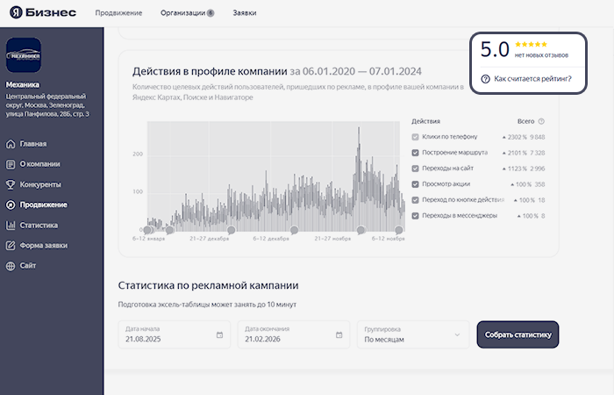Screen dimensions: 614x395
Task: Open calendar icon in Дата начала
Action: (219, 335)
